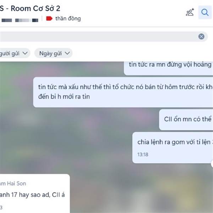
Task: Open the 'thần đồng' tag label
Action: 68,18
